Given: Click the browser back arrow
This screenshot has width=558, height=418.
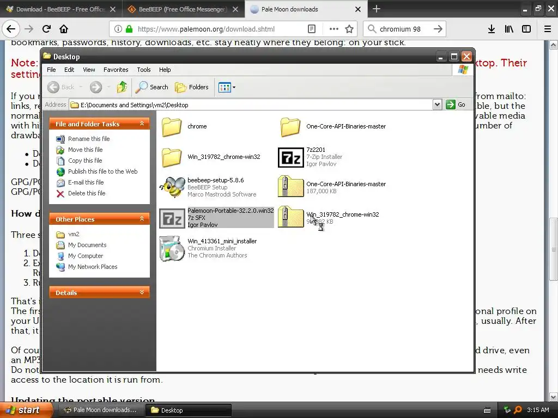Looking at the screenshot, I should click(11, 29).
